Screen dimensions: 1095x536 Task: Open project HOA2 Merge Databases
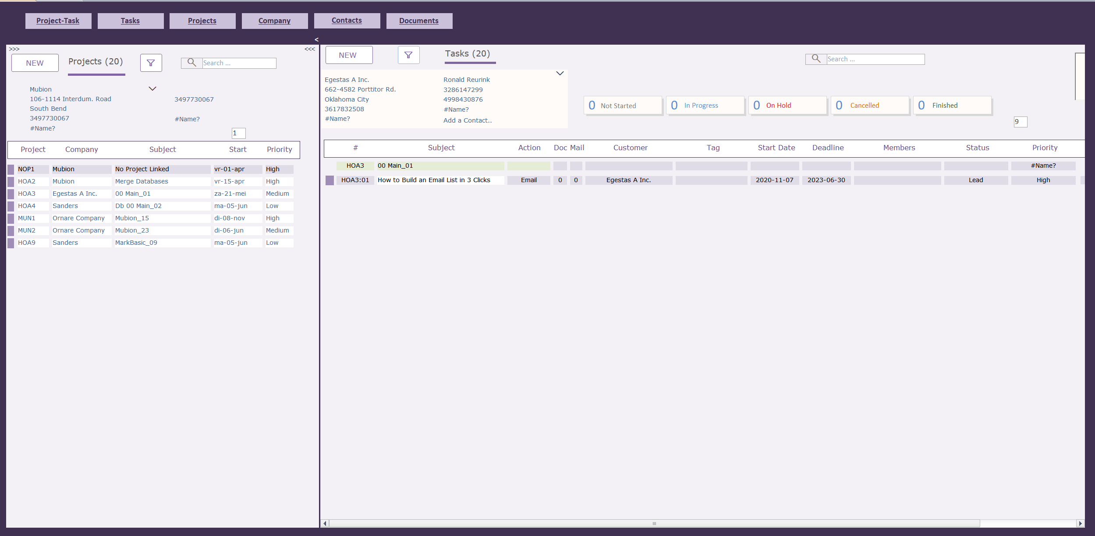coord(162,181)
